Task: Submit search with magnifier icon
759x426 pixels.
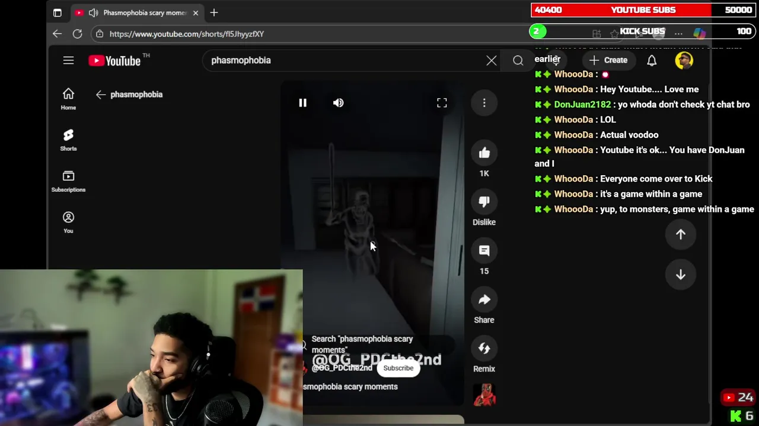Action: [x=518, y=60]
